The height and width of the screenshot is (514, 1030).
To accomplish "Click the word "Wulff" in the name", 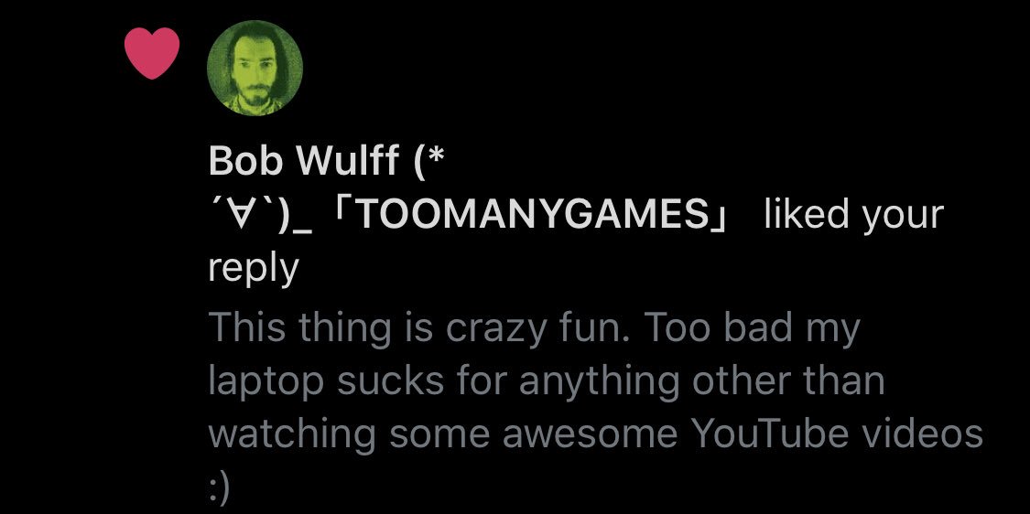I will tap(348, 160).
